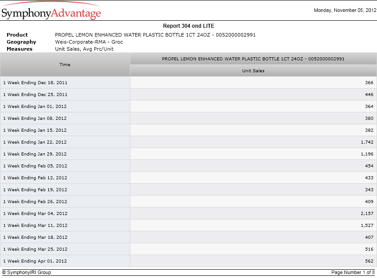This screenshot has height=278, width=377.
Task: Select row 1 Week Ending Dec 18, 2011
Action: [x=188, y=82]
